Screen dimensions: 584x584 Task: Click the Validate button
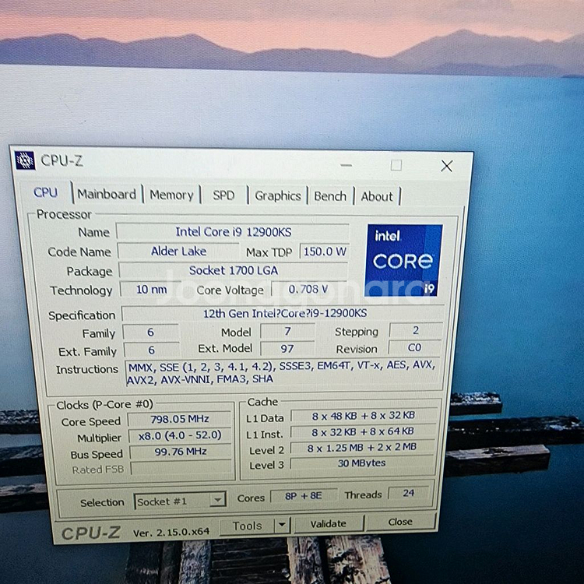coord(328,524)
